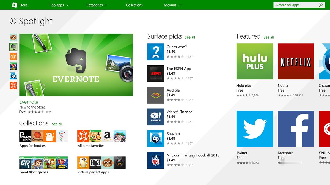Click the Featured heading
Image resolution: width=330 pixels, height=185 pixels.
248,36
